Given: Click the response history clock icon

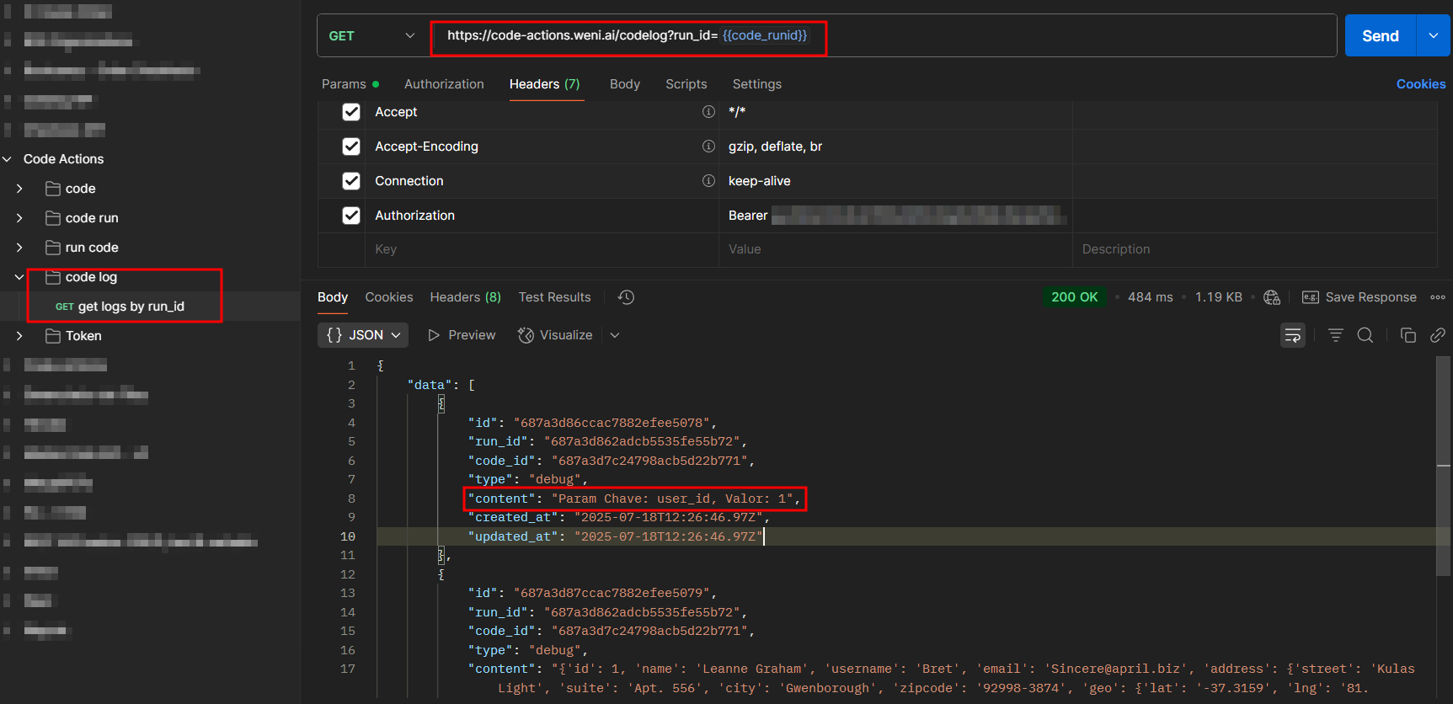Looking at the screenshot, I should (626, 297).
